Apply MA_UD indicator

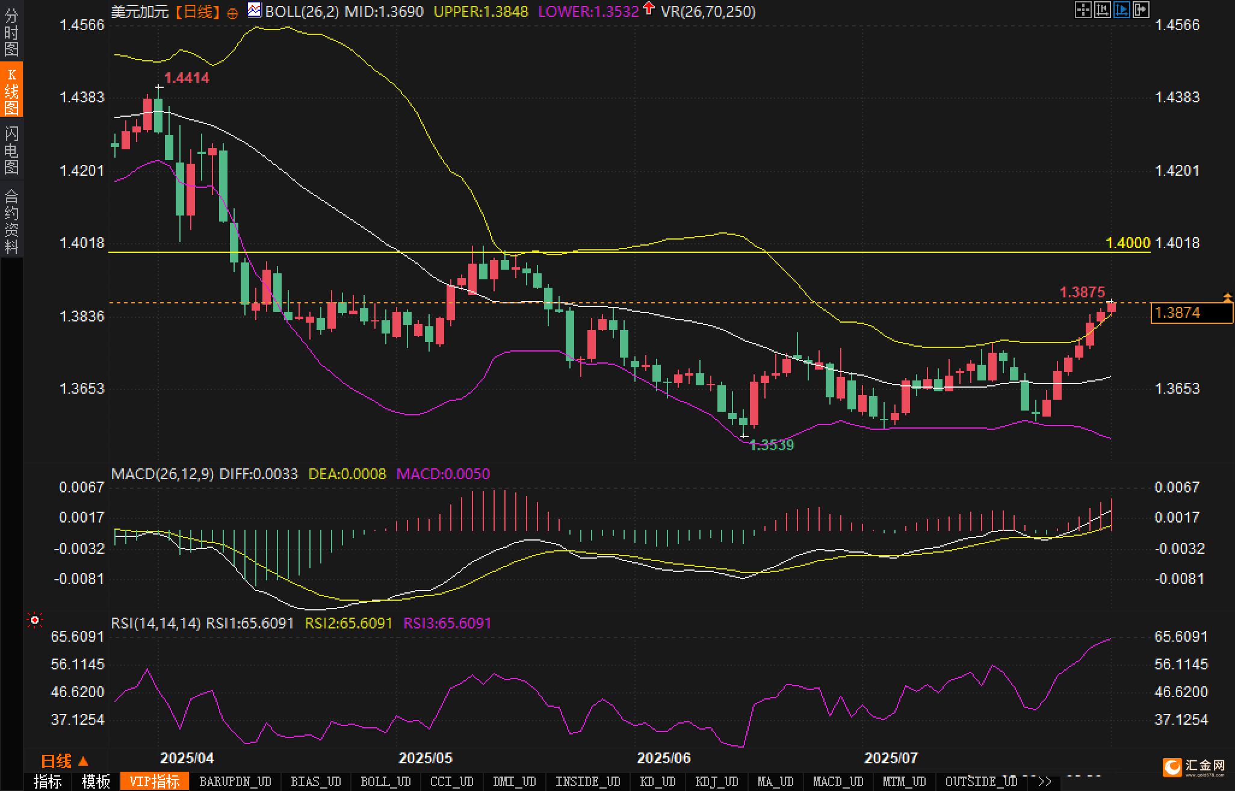pos(776,781)
